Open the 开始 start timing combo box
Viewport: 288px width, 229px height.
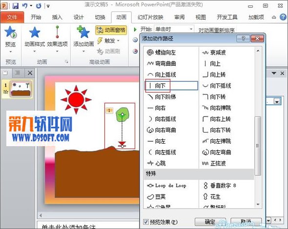(174, 29)
